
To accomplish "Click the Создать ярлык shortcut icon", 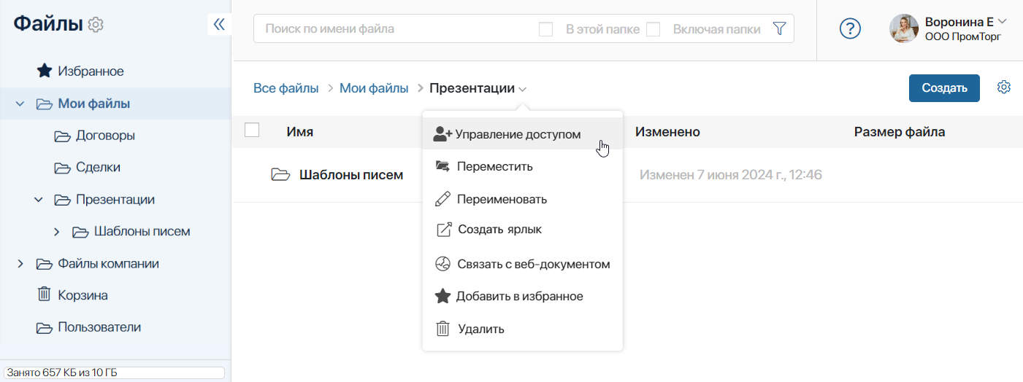I will point(443,229).
